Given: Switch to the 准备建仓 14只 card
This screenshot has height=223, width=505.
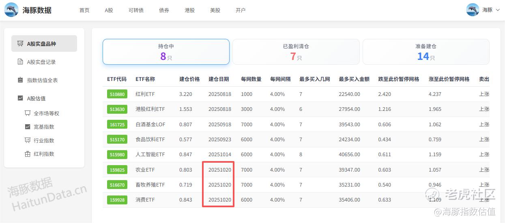Looking at the screenshot, I should pos(426,52).
